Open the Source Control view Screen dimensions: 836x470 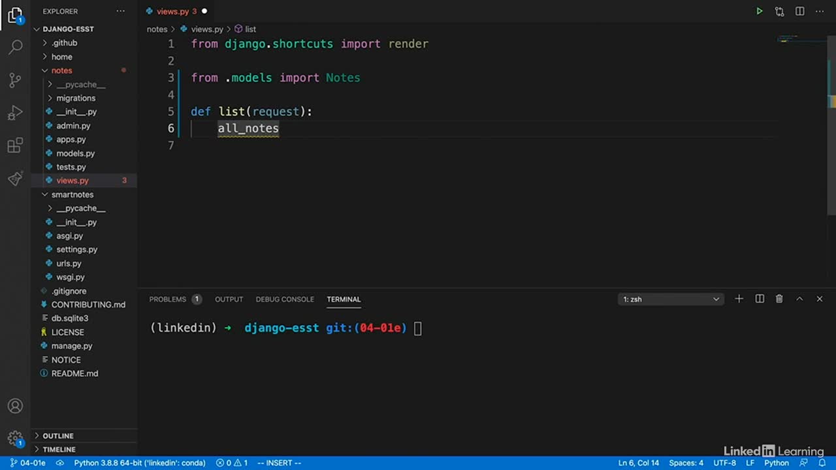coord(15,80)
